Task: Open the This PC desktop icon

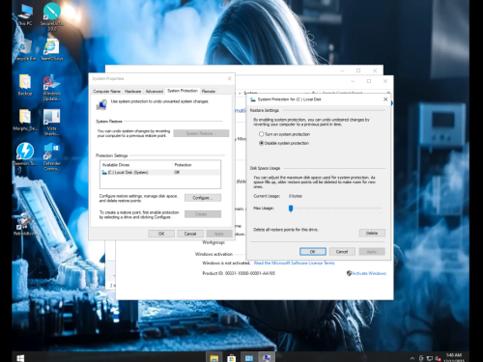Action: click(x=25, y=14)
